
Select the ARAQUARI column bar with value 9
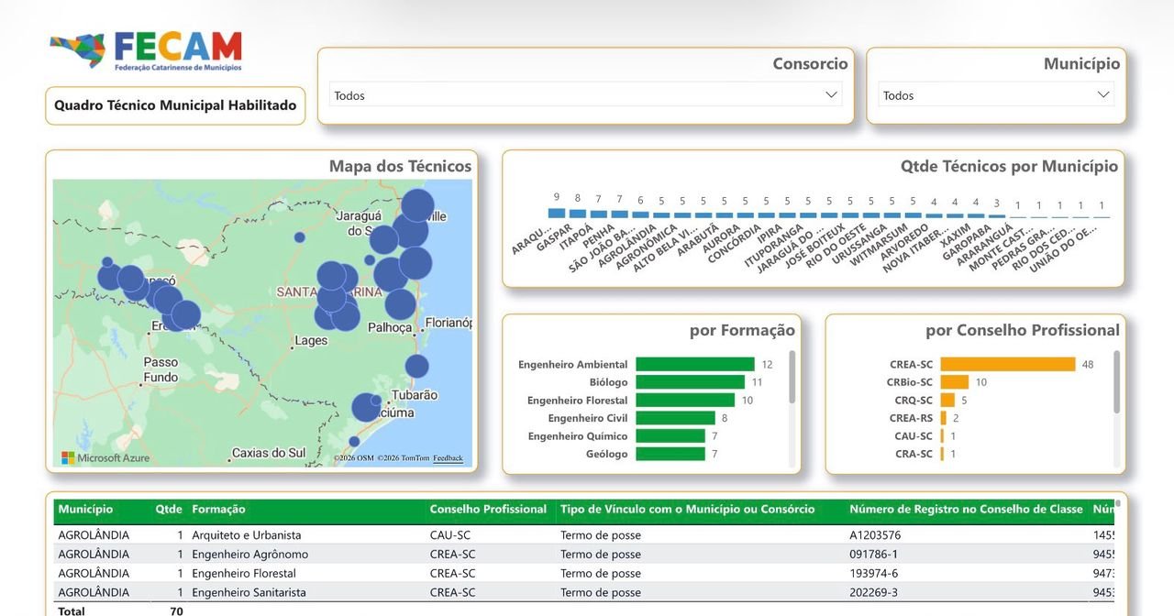point(557,213)
